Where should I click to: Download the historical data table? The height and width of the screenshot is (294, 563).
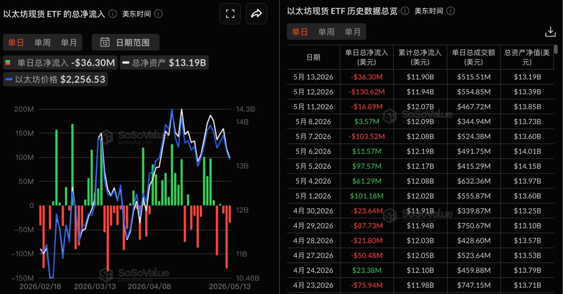tap(550, 32)
